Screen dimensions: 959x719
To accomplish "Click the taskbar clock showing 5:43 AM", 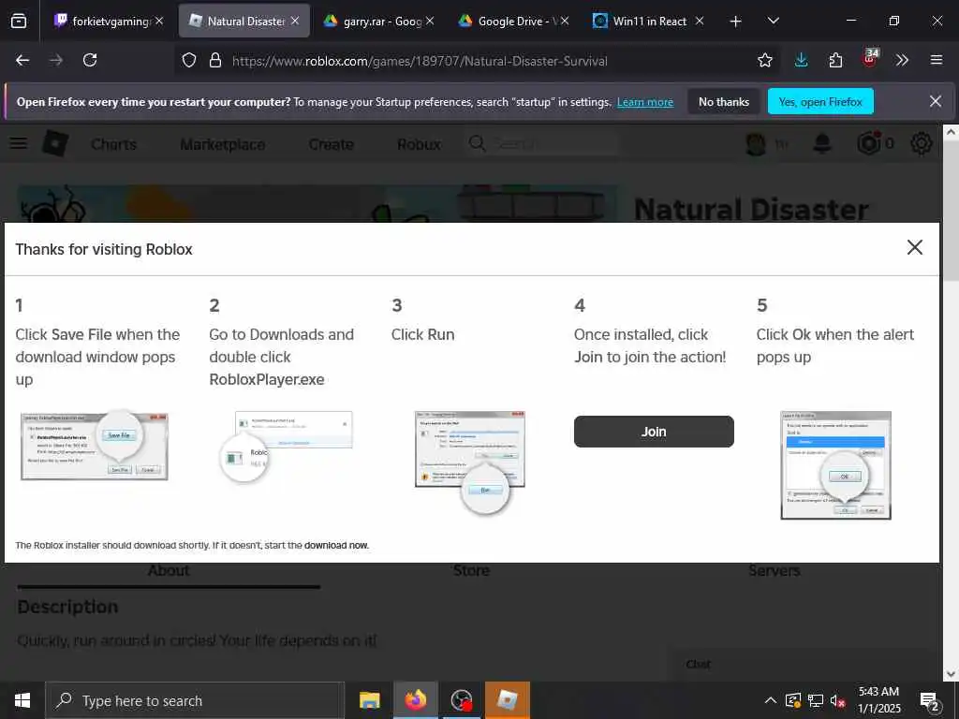I will tap(878, 700).
